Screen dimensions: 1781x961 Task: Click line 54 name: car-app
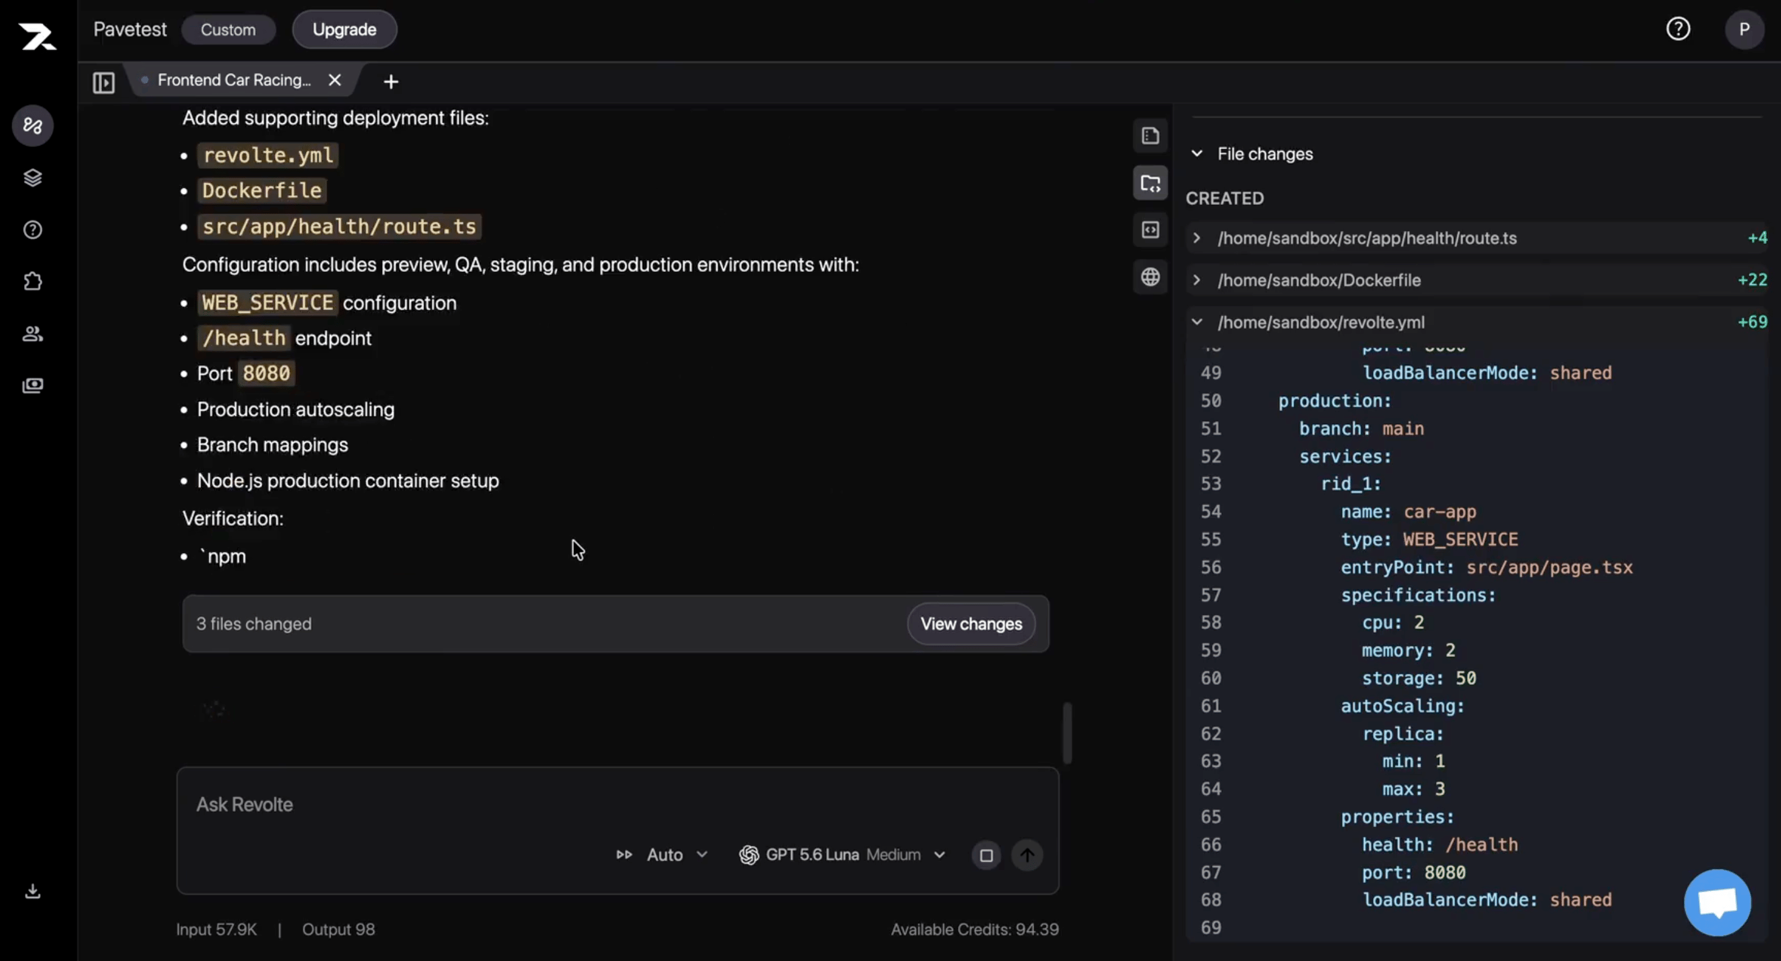click(1408, 511)
